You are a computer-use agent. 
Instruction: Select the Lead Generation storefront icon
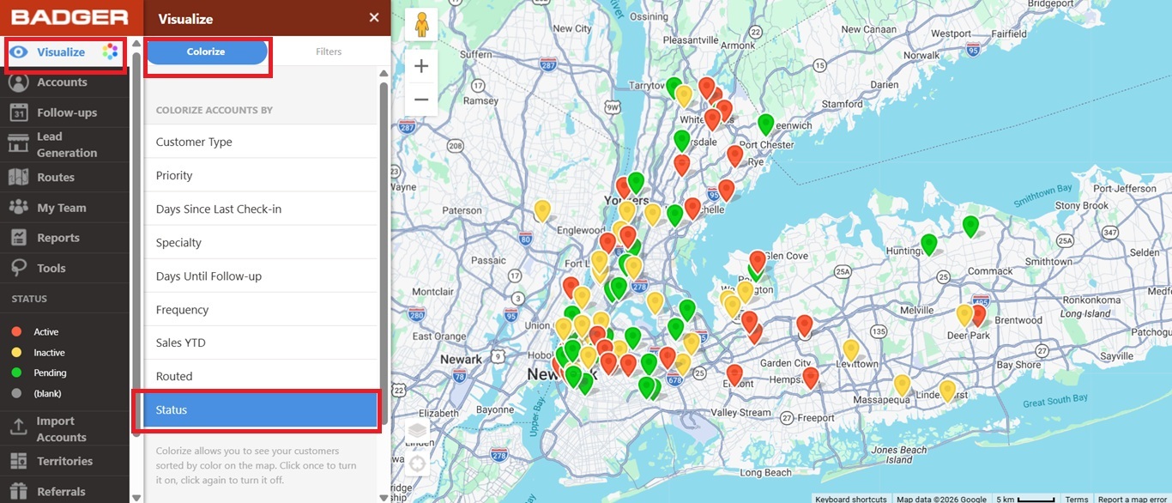point(19,144)
